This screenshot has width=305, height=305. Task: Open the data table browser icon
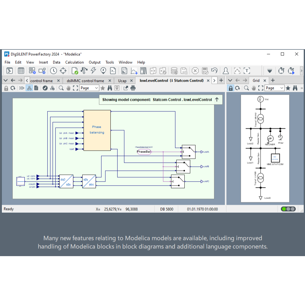21,71
